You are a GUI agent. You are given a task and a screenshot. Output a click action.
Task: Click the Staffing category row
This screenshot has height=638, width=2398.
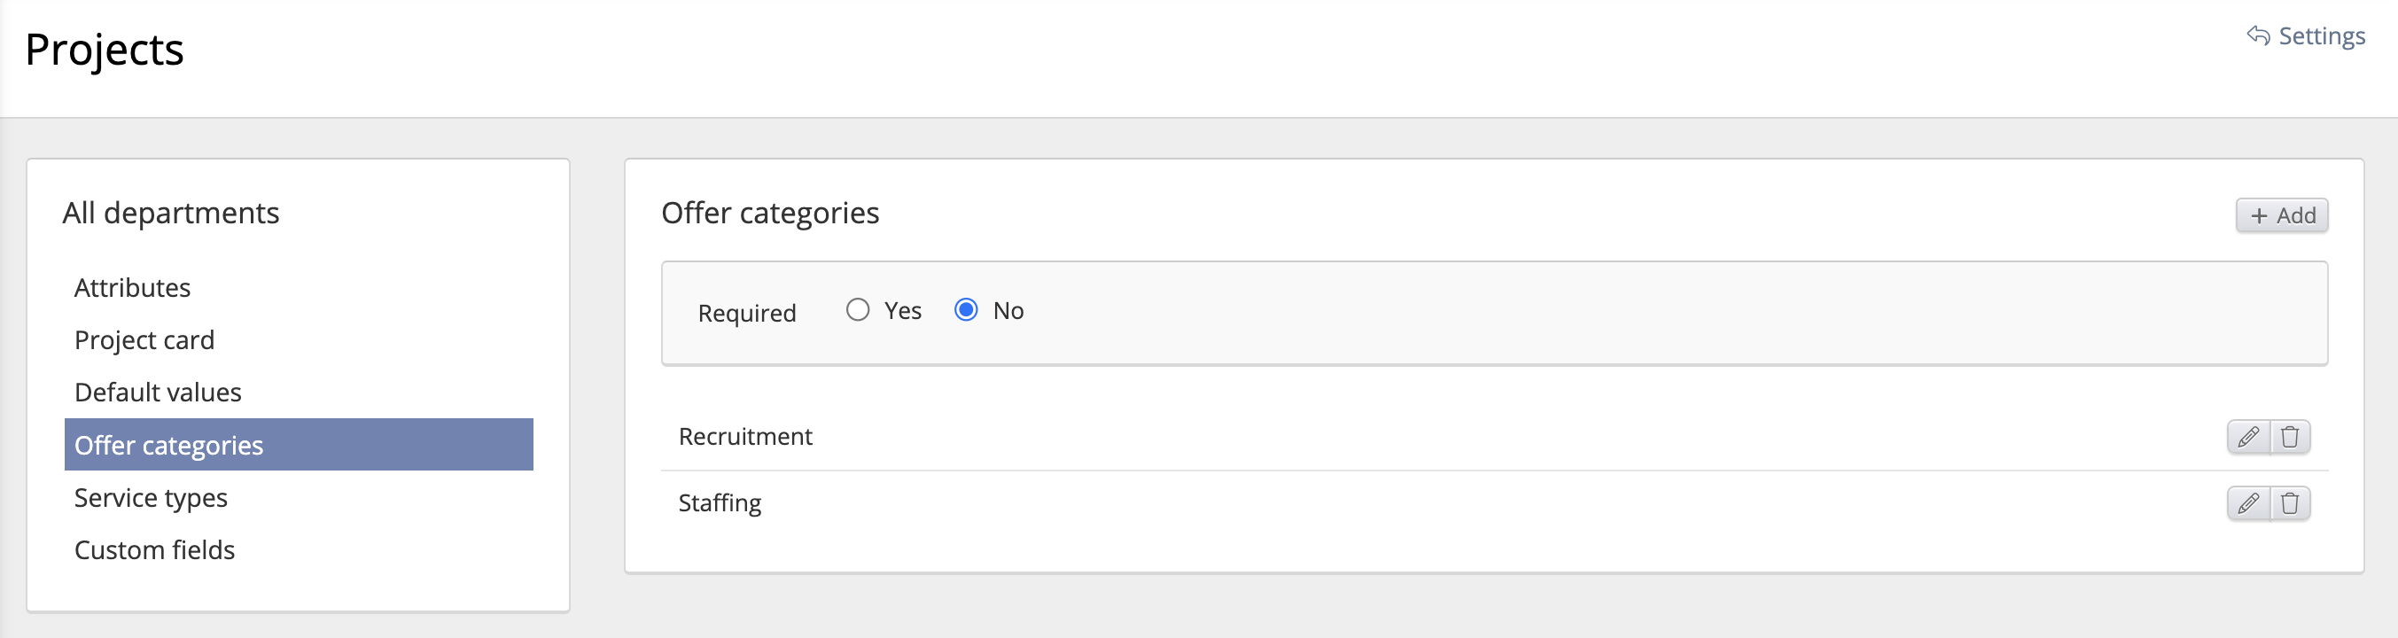click(720, 503)
